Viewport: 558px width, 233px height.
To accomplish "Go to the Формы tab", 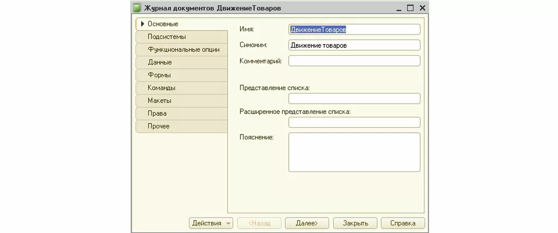I will [x=159, y=75].
